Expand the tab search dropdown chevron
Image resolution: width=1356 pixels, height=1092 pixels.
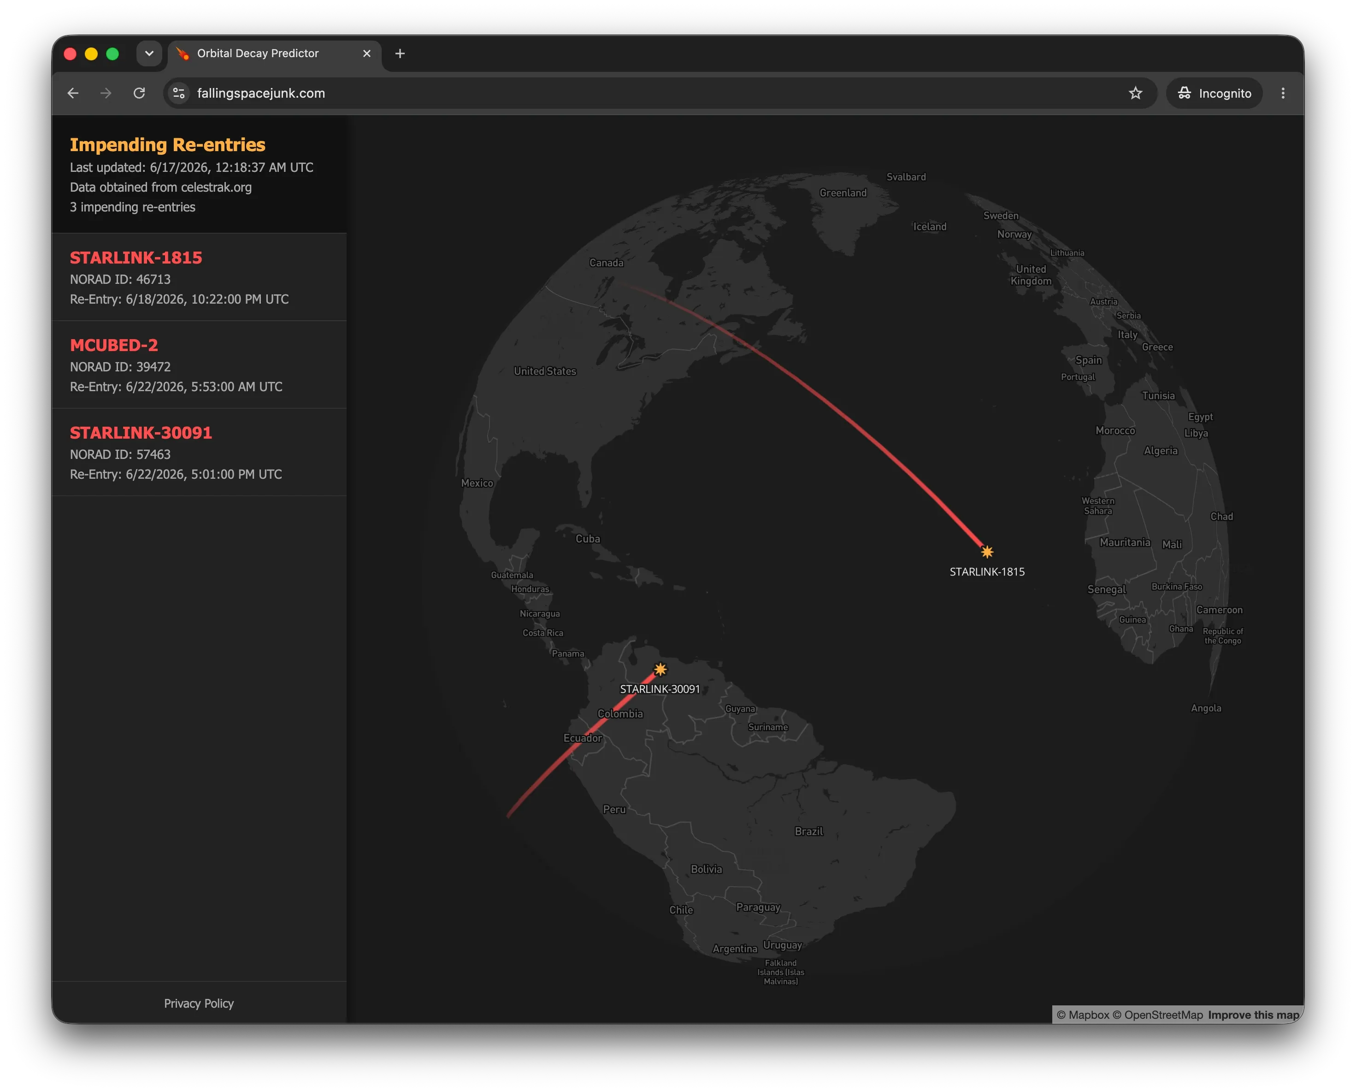point(149,53)
